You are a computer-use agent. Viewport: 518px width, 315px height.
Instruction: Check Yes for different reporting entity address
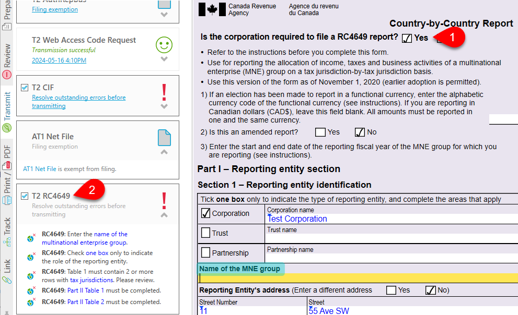[391, 290]
